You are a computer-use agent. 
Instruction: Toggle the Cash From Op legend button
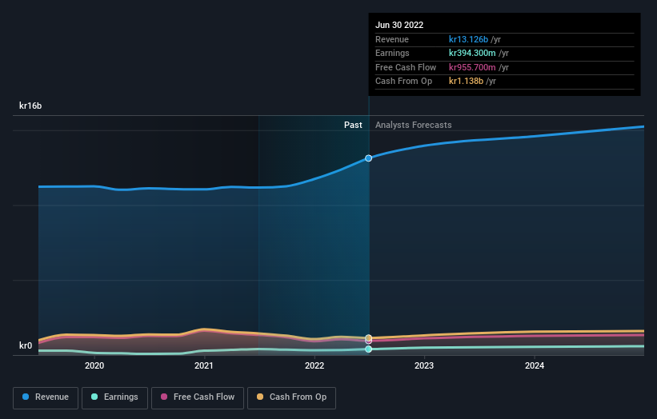[291, 397]
